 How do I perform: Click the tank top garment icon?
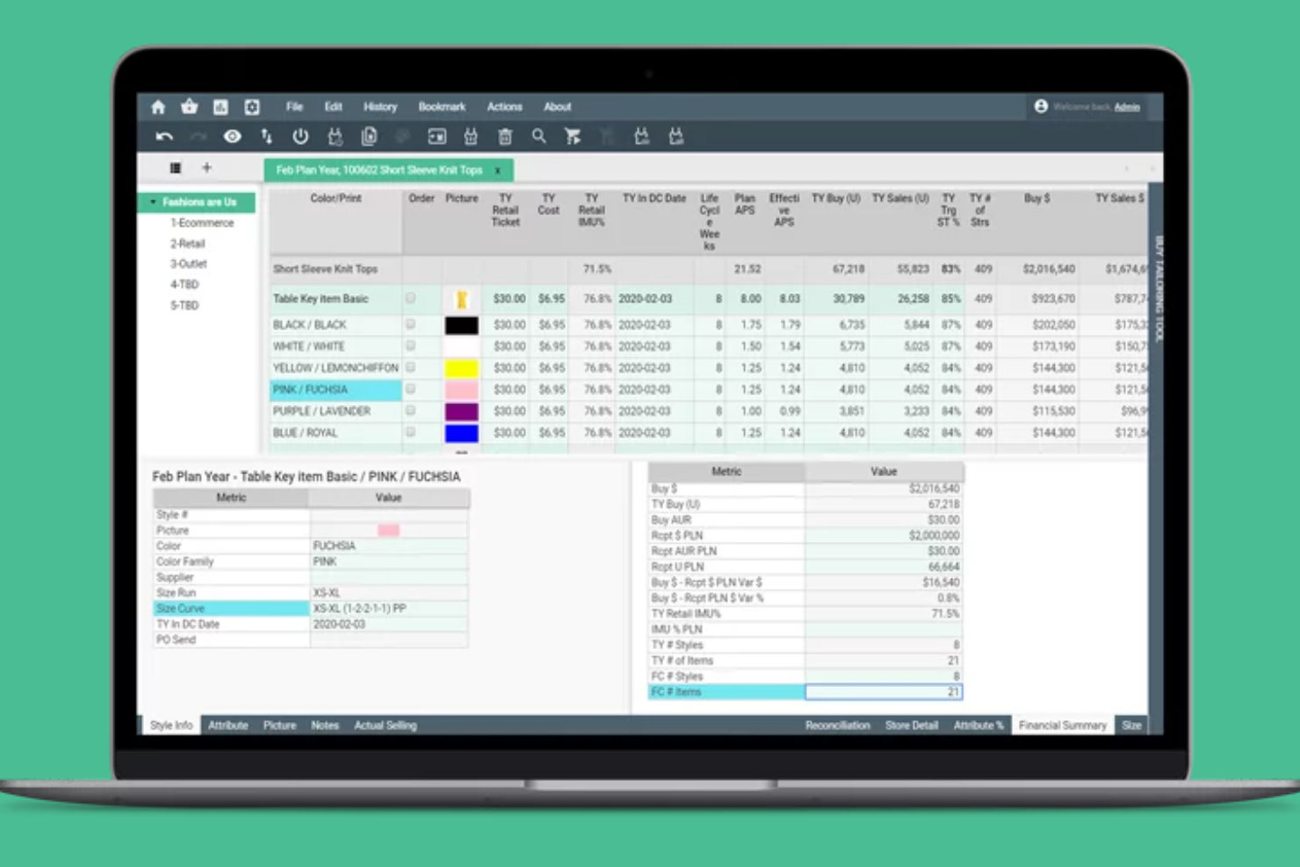(x=471, y=136)
